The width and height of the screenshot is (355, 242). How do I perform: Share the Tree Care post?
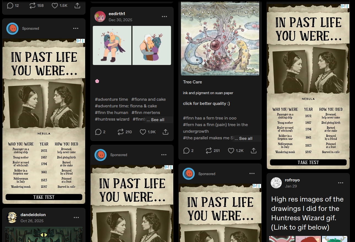[254, 151]
